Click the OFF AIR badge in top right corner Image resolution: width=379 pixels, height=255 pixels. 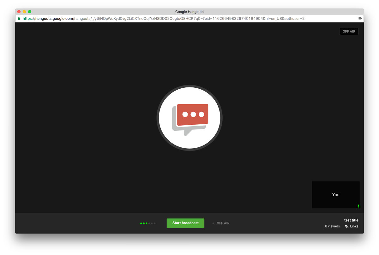(349, 31)
